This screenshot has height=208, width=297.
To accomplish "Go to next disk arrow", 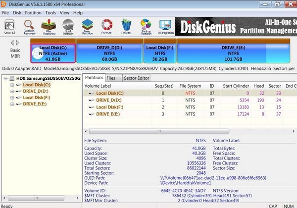I will coord(18,43).
